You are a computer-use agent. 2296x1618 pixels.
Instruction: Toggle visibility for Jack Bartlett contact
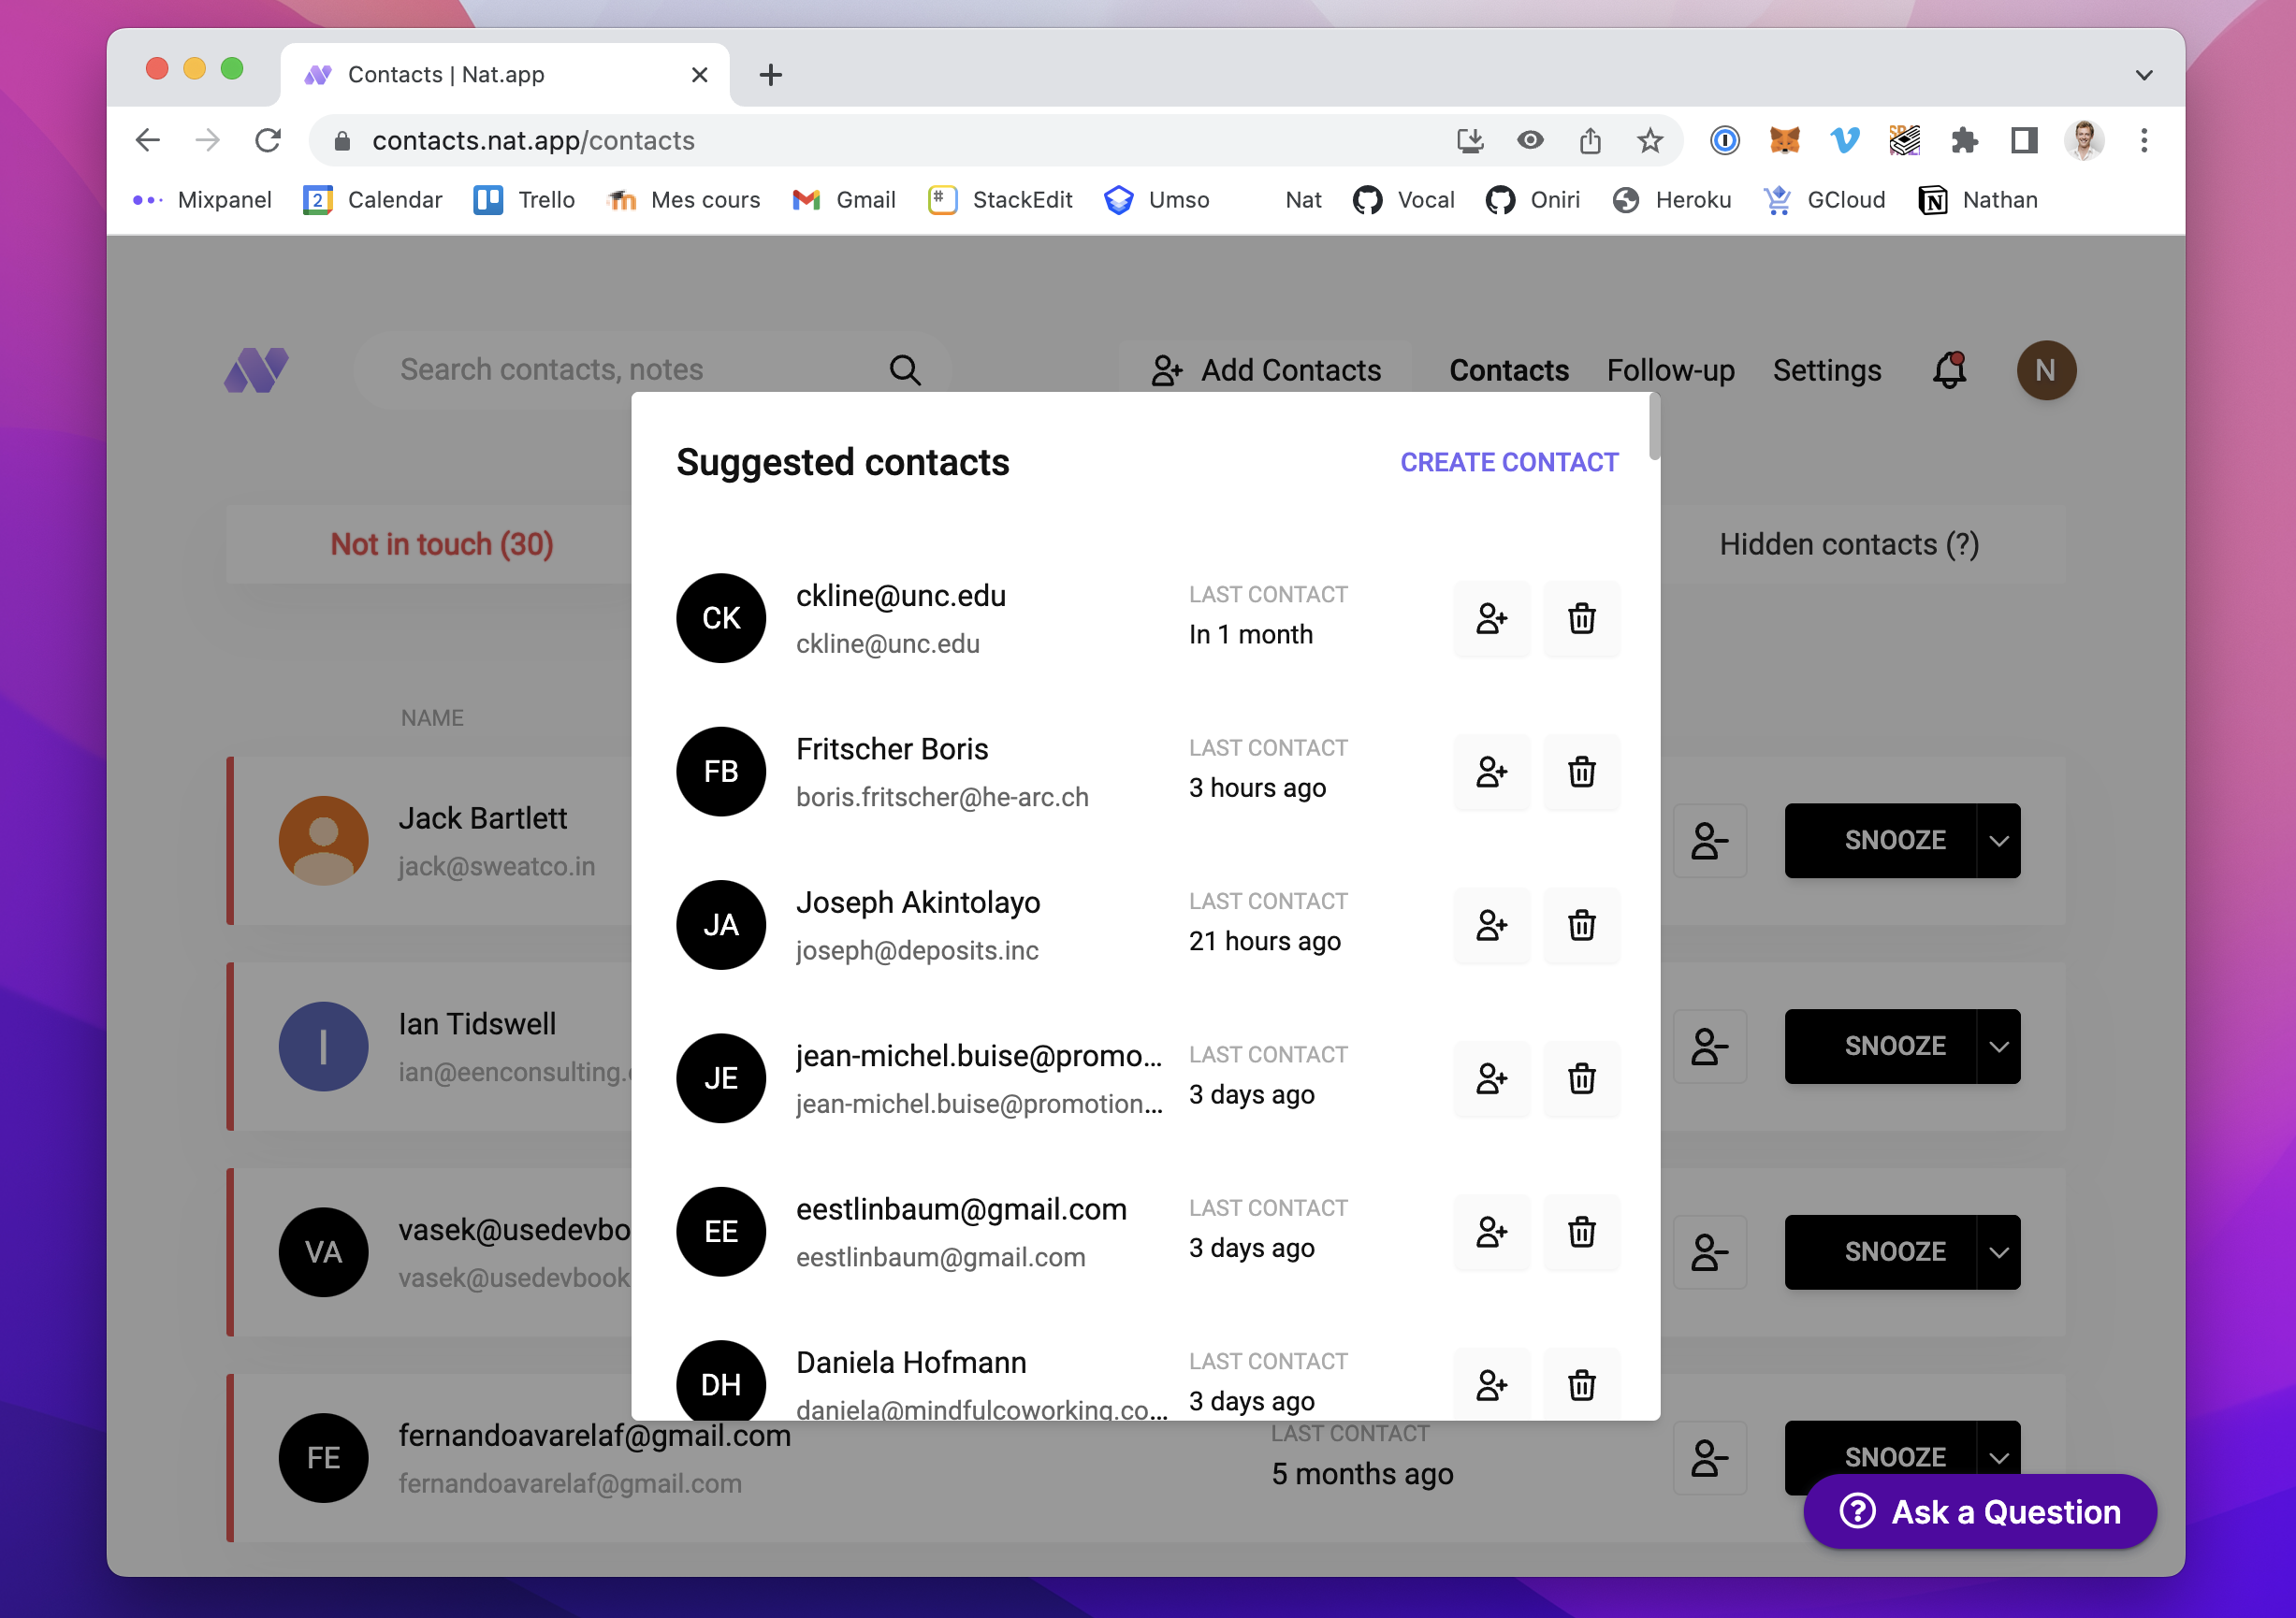(x=1707, y=839)
